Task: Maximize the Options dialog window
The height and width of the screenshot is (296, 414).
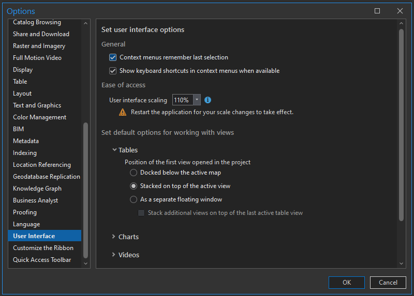Action: (x=377, y=11)
